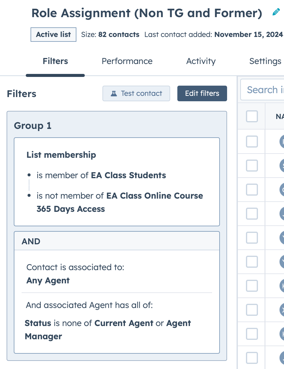Click the Active list badge
Screen dimensions: 284x369
pyautogui.click(x=53, y=35)
